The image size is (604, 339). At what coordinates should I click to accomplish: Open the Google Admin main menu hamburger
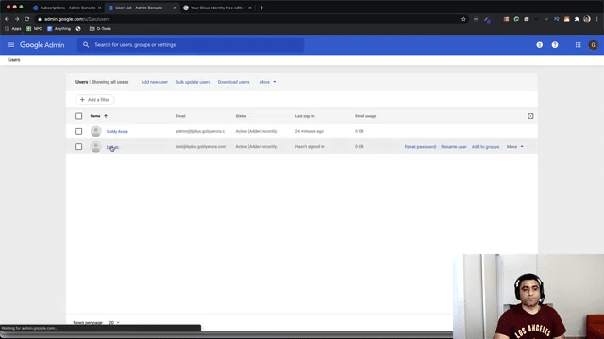[x=11, y=45]
